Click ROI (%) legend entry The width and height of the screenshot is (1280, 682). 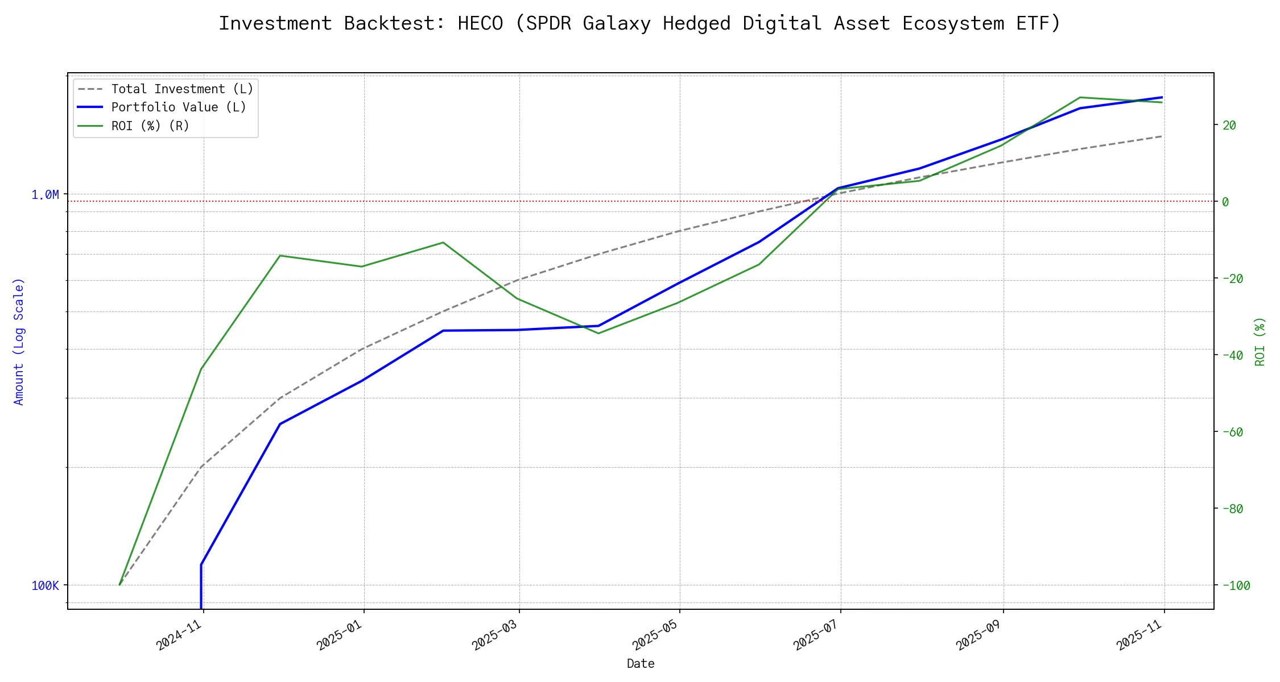(x=150, y=126)
